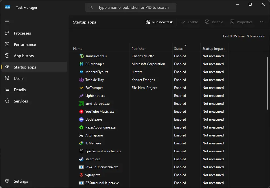Open the hamburger navigation menu

pos(7,22)
